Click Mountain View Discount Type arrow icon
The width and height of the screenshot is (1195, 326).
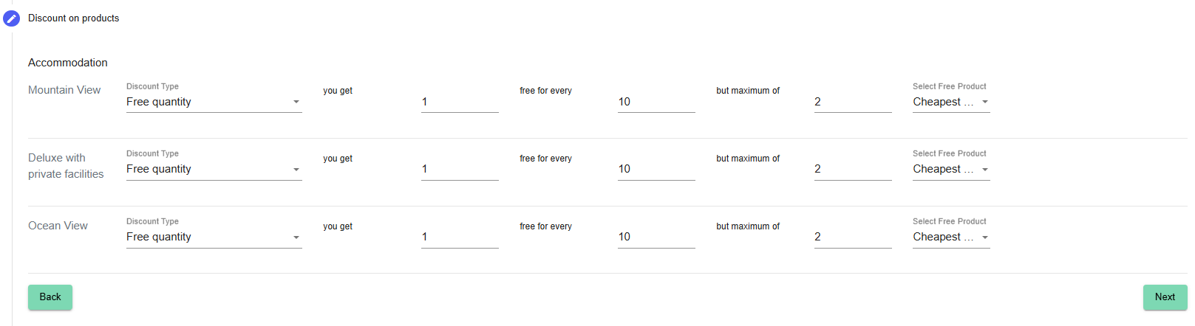pyautogui.click(x=296, y=102)
